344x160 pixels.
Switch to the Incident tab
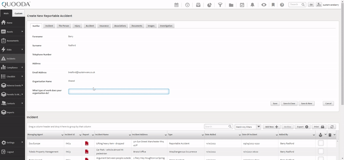pos(49,26)
